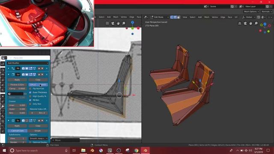
Task: Select Simple subdivision type
Action: pos(38,131)
